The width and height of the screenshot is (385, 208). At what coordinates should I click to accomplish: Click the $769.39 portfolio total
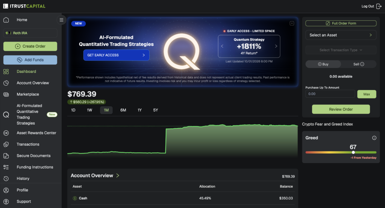(82, 94)
